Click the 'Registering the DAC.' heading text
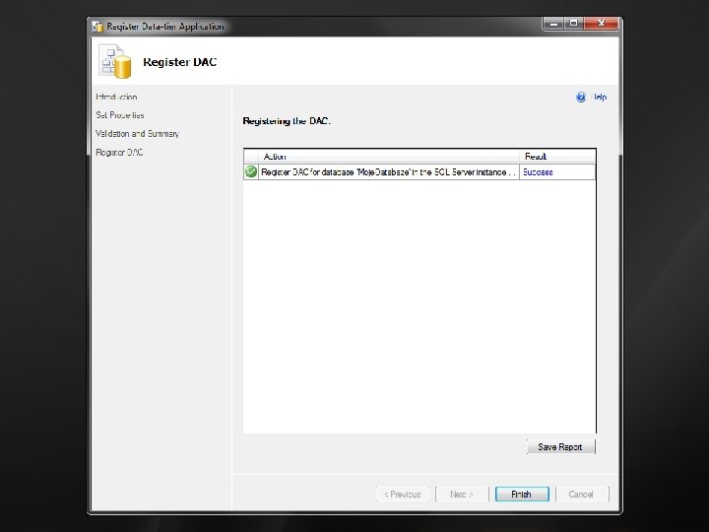709x532 pixels. tap(287, 121)
